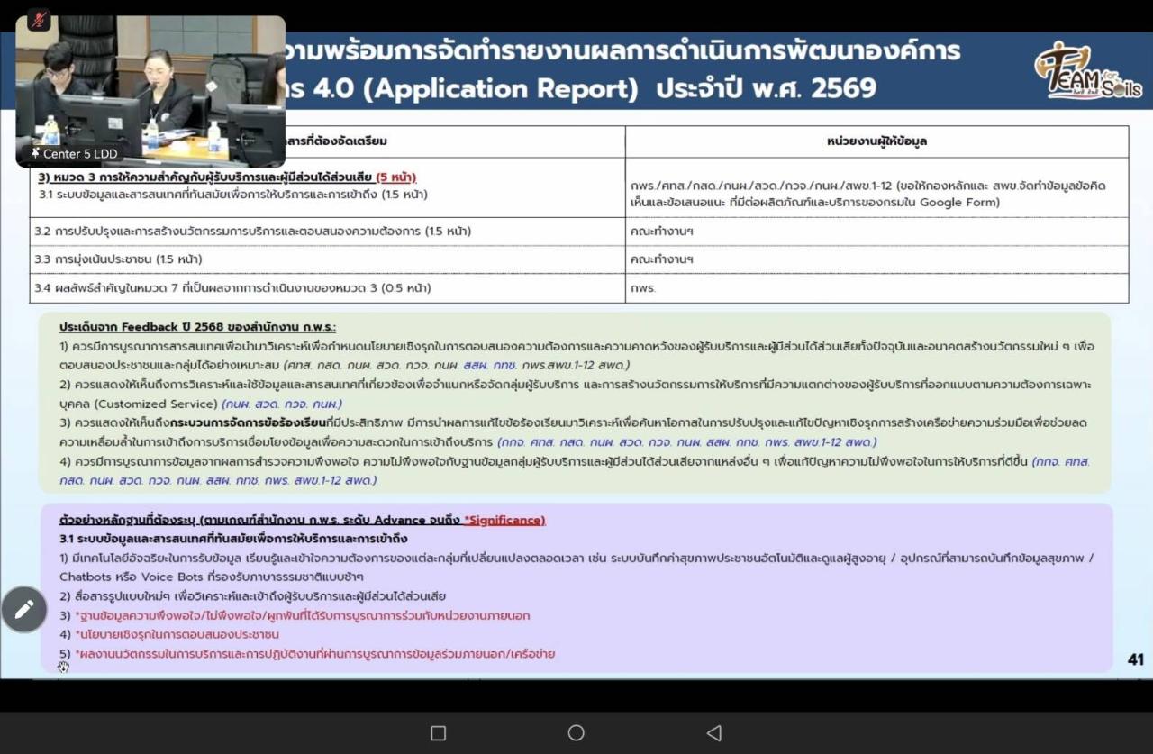Viewport: 1153px width, 754px height.
Task: Tap the small hand icon below pencil
Action: point(63,667)
